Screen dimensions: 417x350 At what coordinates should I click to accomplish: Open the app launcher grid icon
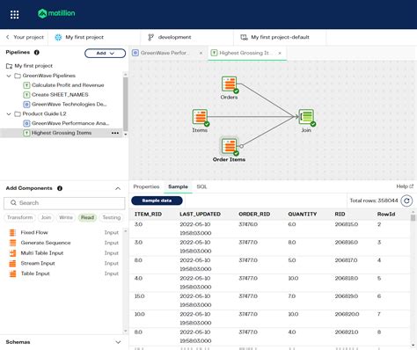(14, 14)
